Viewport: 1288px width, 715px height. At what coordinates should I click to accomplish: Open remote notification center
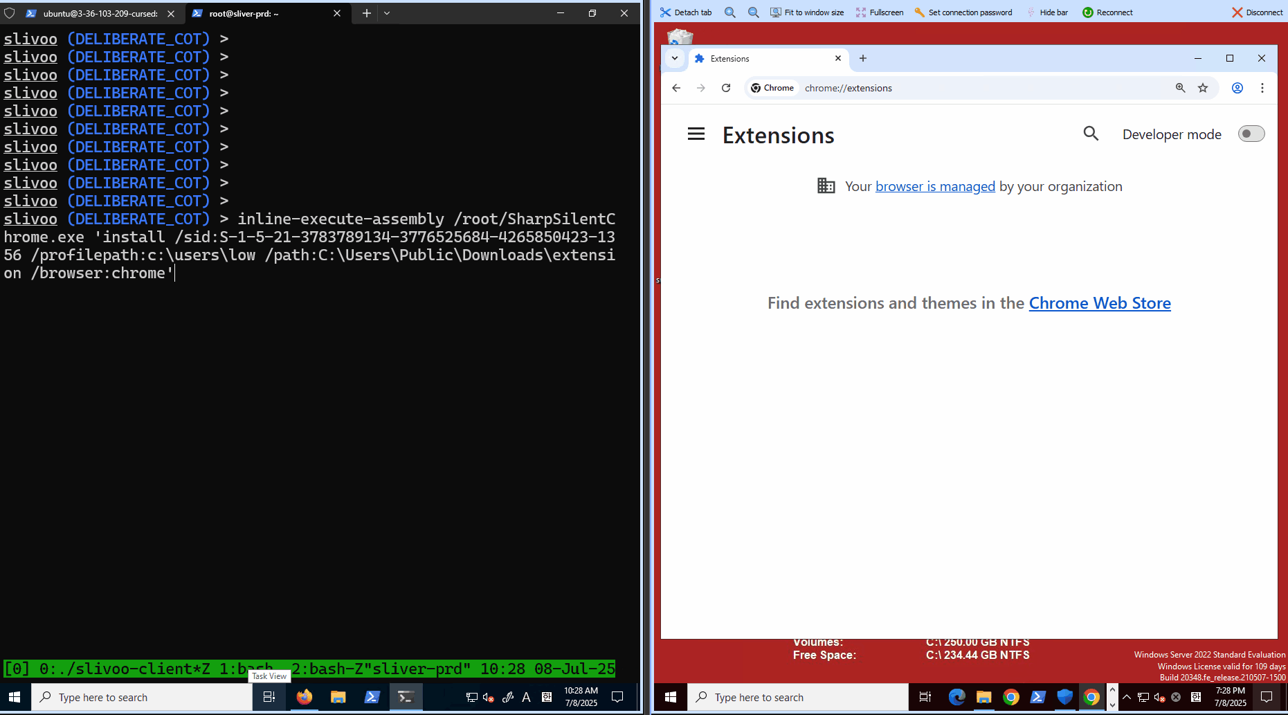tap(1267, 697)
